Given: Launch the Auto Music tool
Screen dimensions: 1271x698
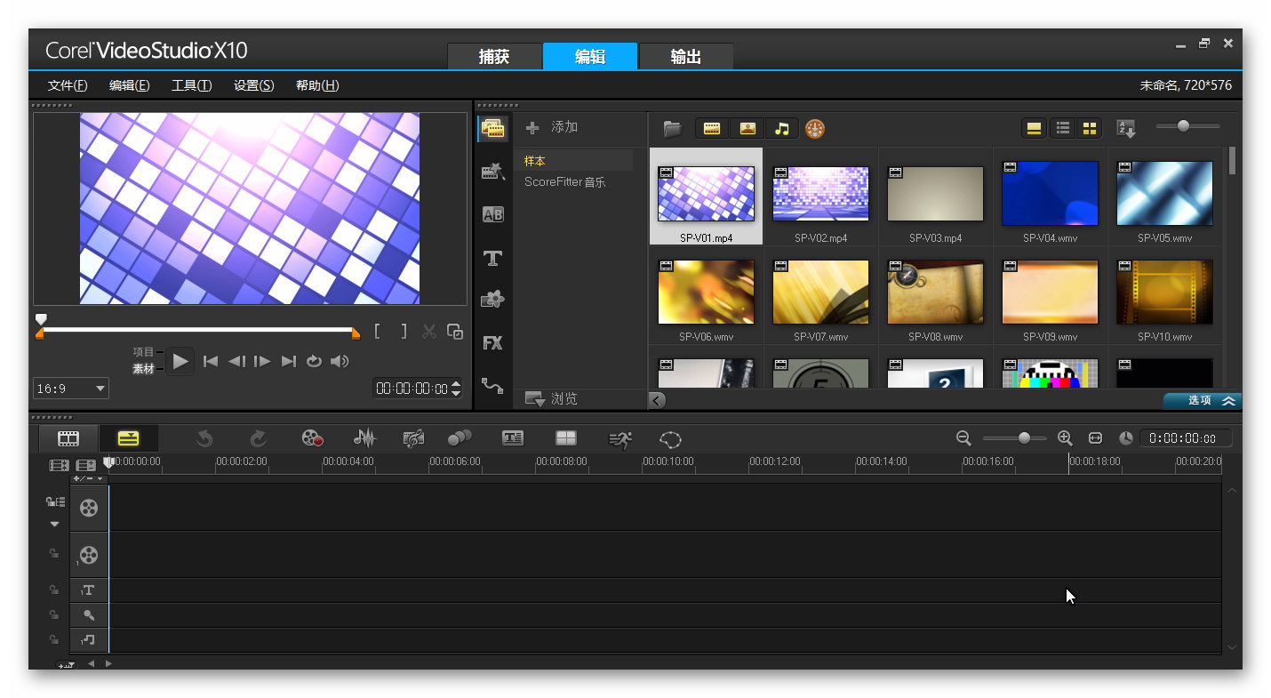Looking at the screenshot, I should click(x=413, y=438).
